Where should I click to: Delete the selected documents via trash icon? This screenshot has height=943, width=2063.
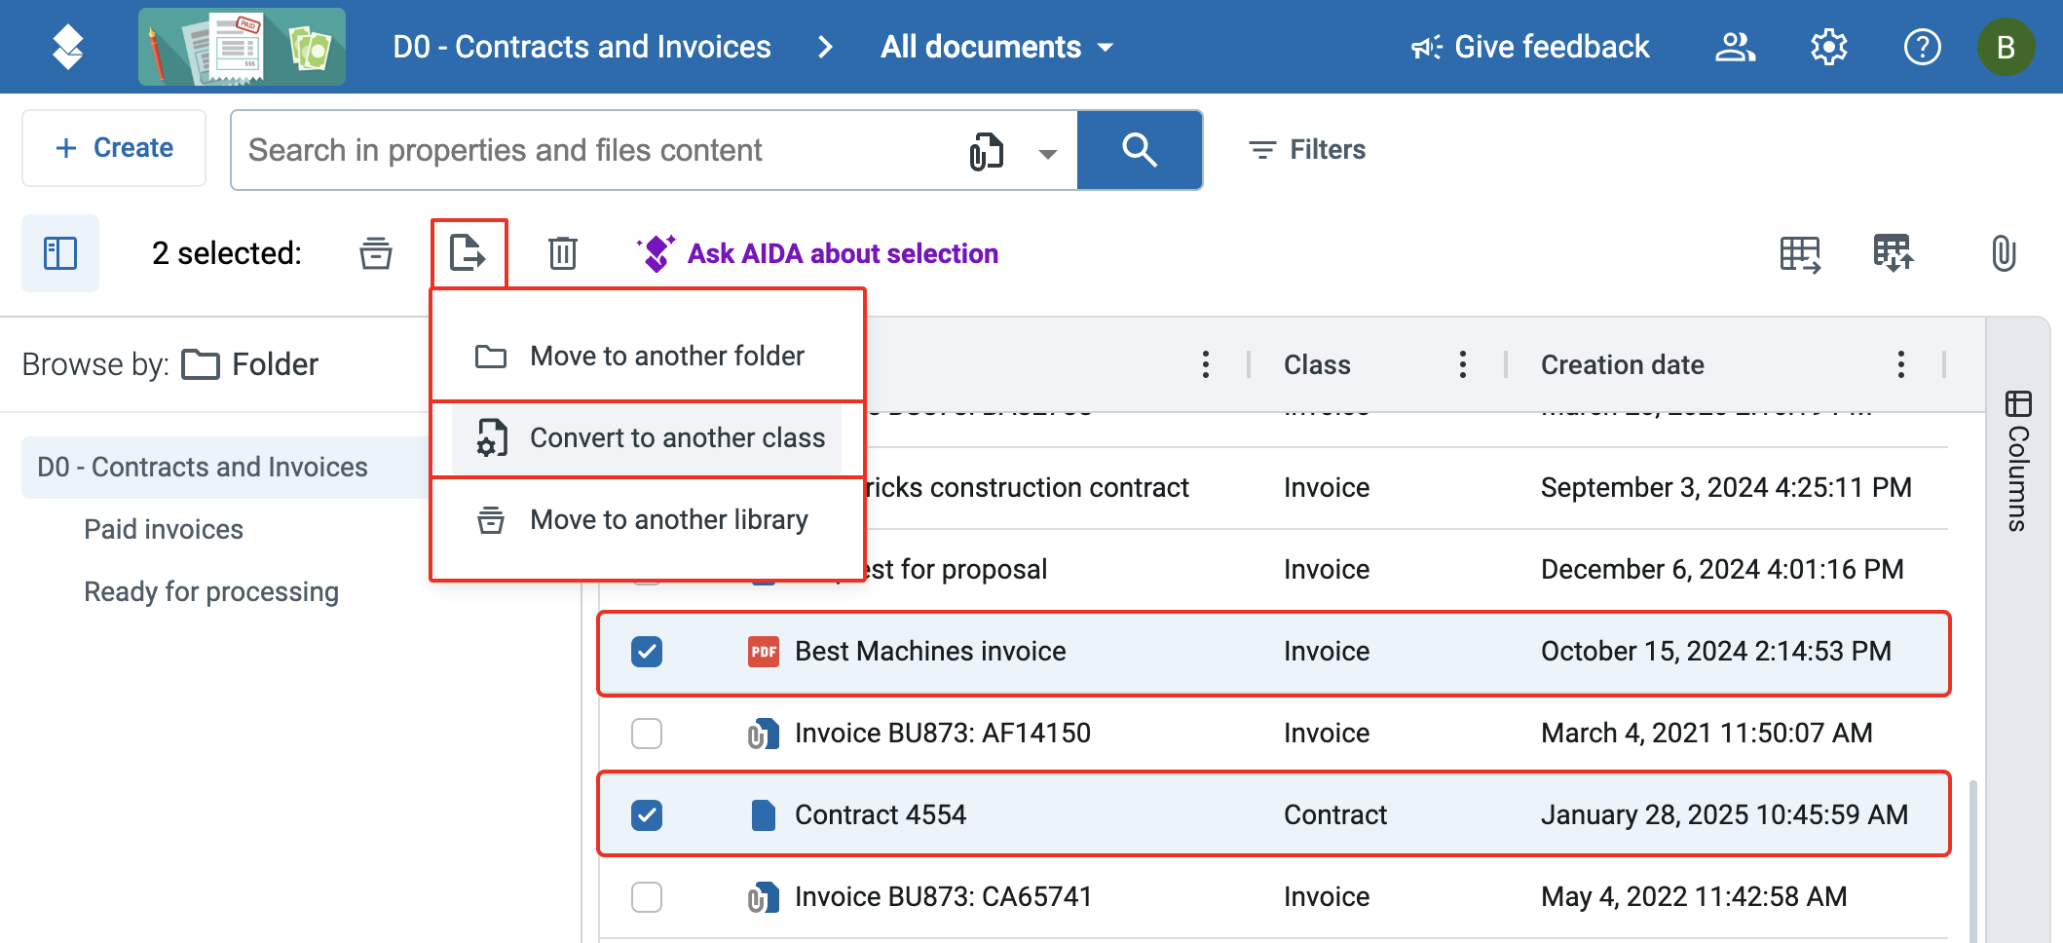[562, 253]
